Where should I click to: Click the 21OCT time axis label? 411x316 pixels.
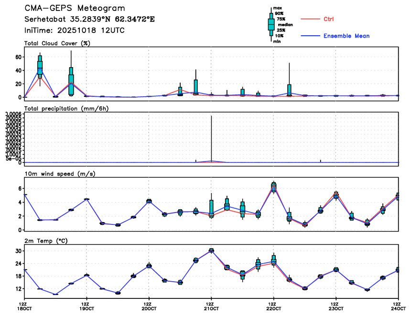(x=211, y=306)
